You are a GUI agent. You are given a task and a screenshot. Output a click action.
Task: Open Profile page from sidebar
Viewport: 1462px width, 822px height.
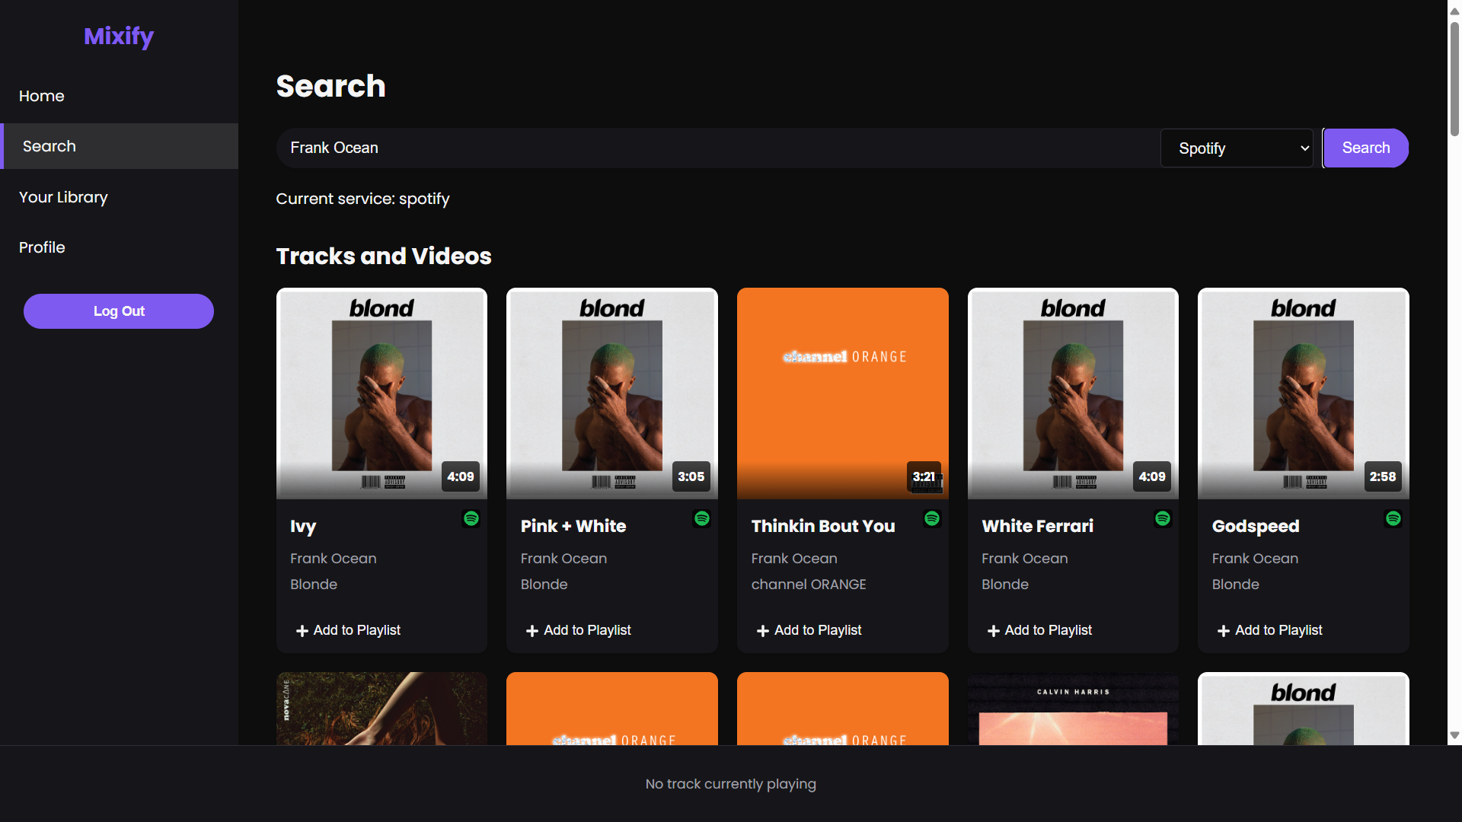[42, 247]
